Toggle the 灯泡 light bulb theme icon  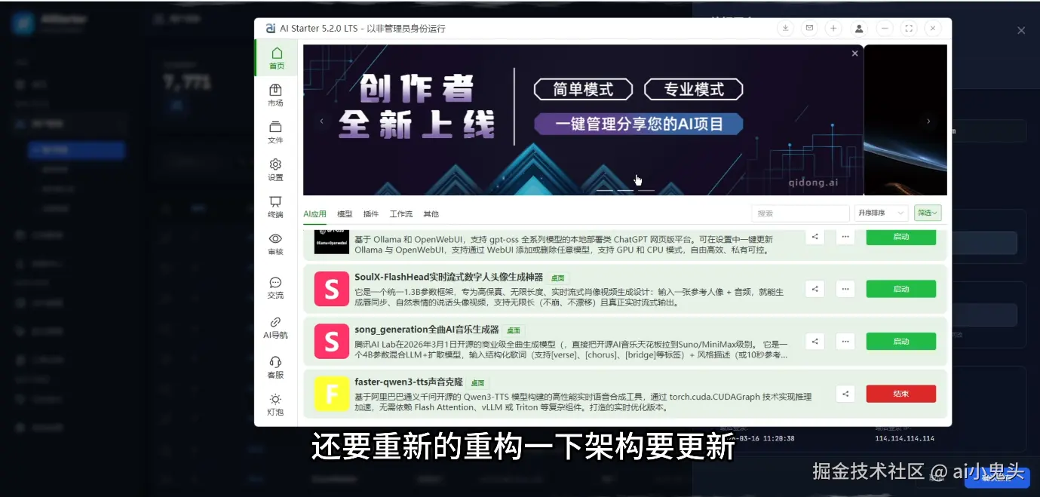[x=275, y=405]
